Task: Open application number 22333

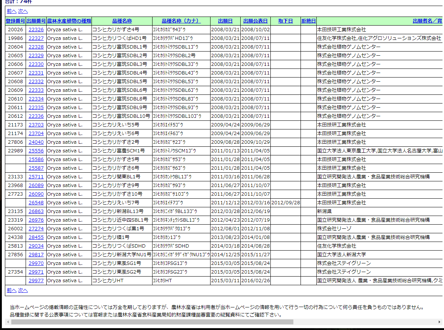Action: (36, 90)
